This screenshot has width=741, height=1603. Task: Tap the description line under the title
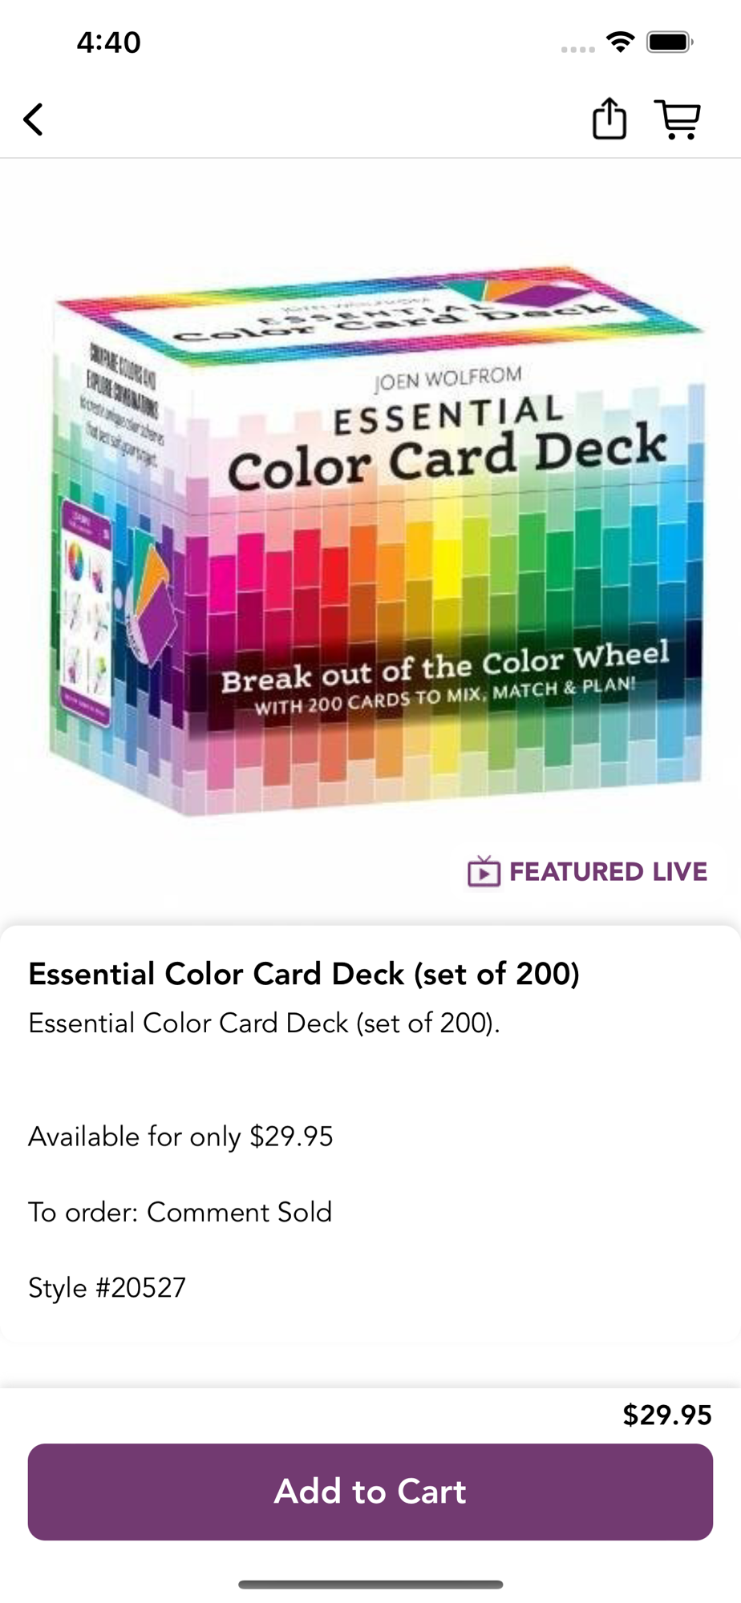pyautogui.click(x=264, y=1024)
